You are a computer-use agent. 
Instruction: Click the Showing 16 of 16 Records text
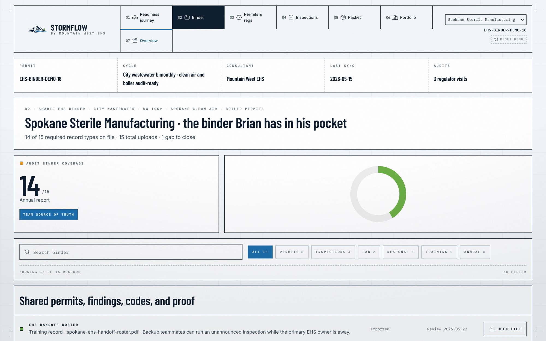pyautogui.click(x=50, y=272)
